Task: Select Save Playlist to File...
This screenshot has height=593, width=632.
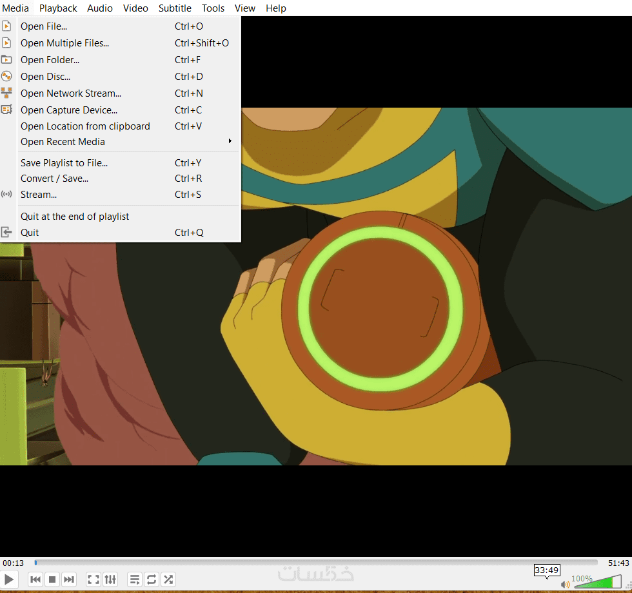Action: [x=120, y=162]
